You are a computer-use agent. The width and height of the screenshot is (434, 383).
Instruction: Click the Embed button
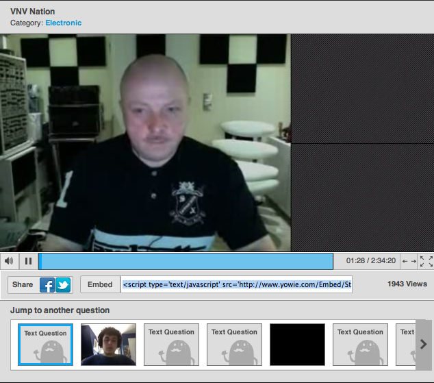tap(100, 284)
